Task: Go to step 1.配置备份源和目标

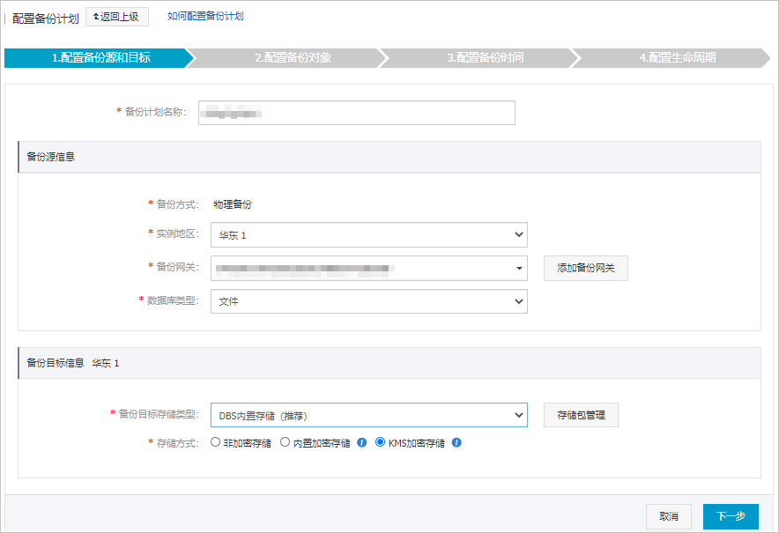Action: [99, 57]
